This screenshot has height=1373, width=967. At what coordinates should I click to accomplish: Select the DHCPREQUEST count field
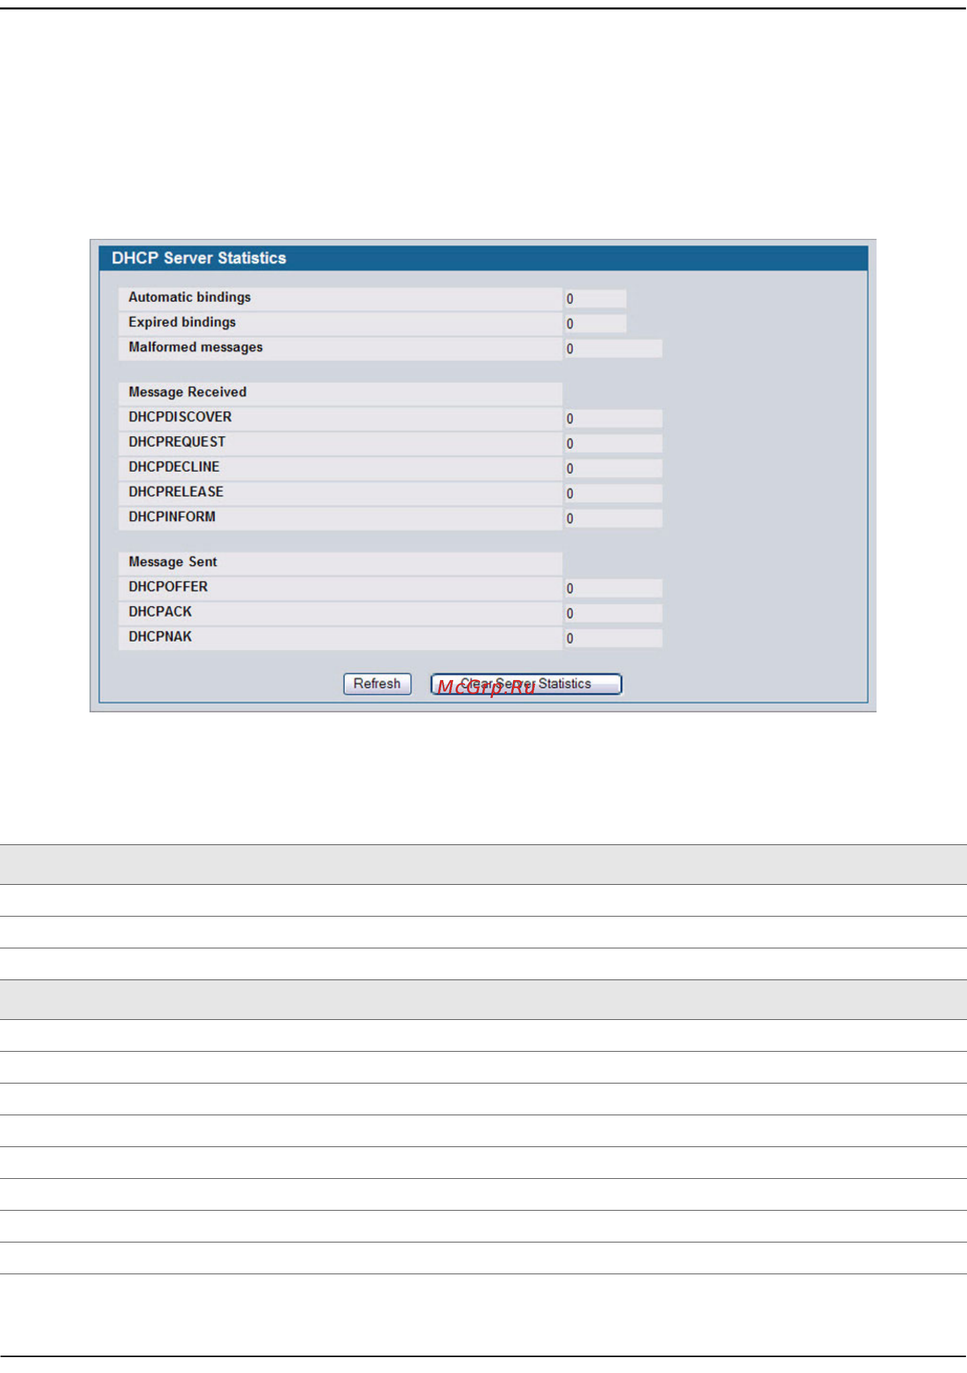[x=613, y=444]
